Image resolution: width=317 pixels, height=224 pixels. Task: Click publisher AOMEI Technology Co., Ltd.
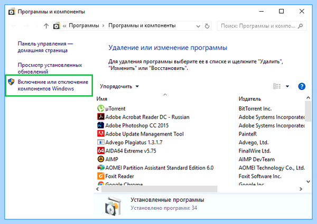(x=272, y=168)
